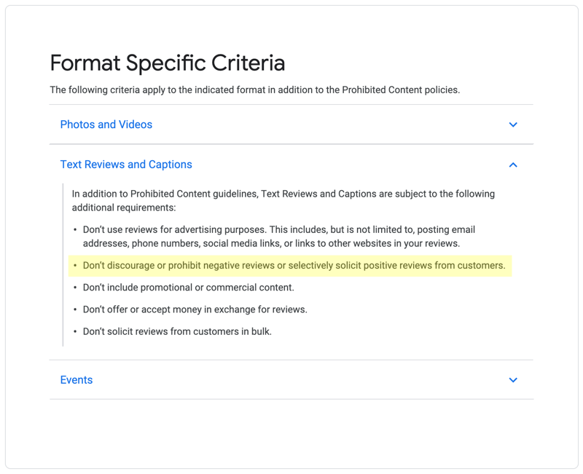Open the Photos and Videos section
Image resolution: width=583 pixels, height=474 pixels.
click(x=106, y=125)
